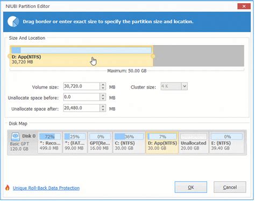Image resolution: width=255 pixels, height=201 pixels.
Task: Click the Unallocate space before field
Action: [x=81, y=97]
